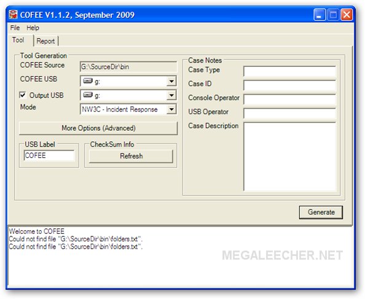The image size is (365, 299).
Task: Focus the USB Label text field
Action: (49, 155)
